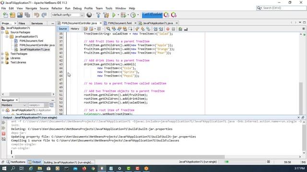
Task: Collapse javafxapplication71 package node
Action: [x=7, y=36]
